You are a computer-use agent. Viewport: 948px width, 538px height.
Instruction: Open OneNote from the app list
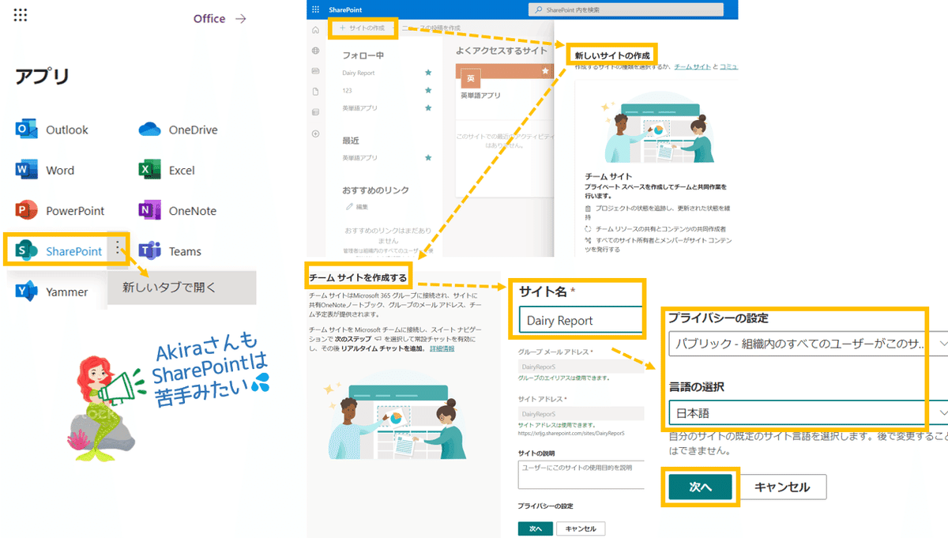tap(150, 211)
